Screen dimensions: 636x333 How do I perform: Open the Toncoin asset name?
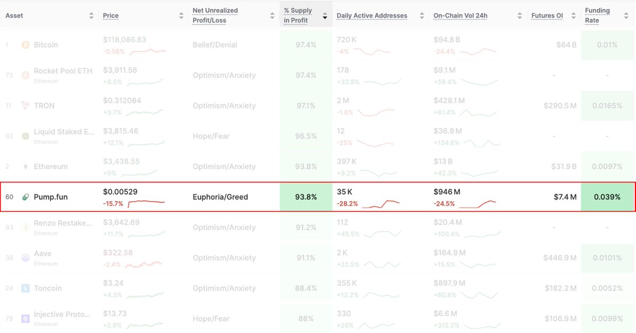click(x=48, y=289)
